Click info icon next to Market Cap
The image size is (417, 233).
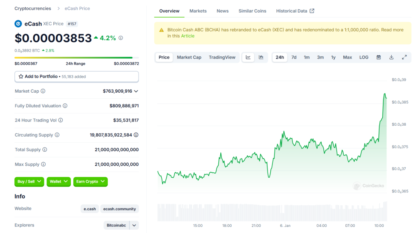43,91
